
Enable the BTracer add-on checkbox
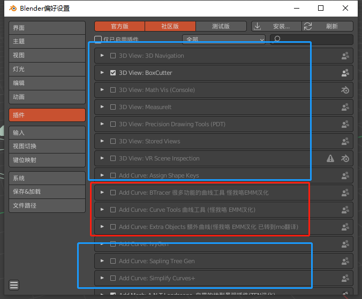(113, 193)
